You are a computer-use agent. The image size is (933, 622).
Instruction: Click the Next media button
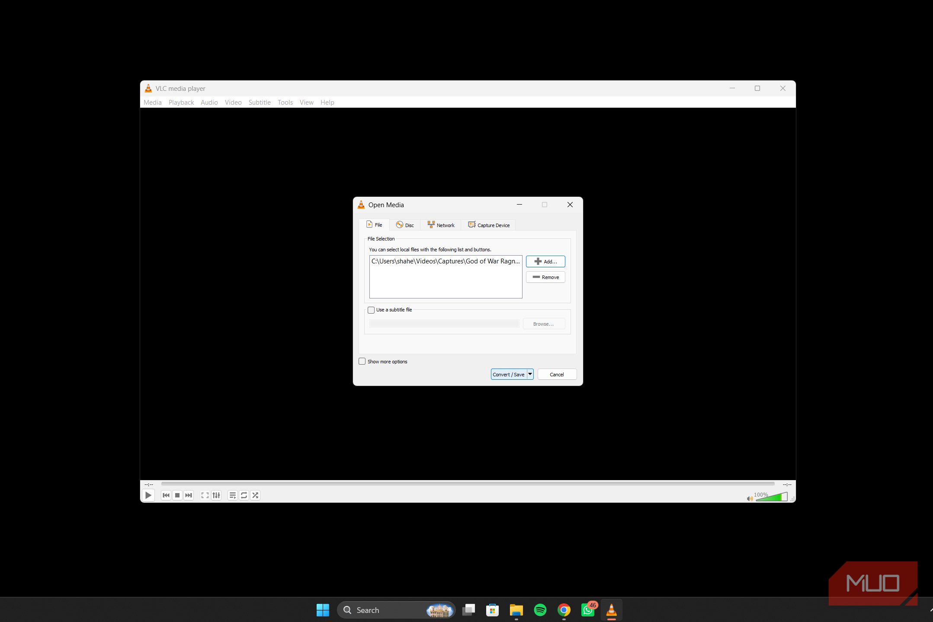[x=189, y=495]
